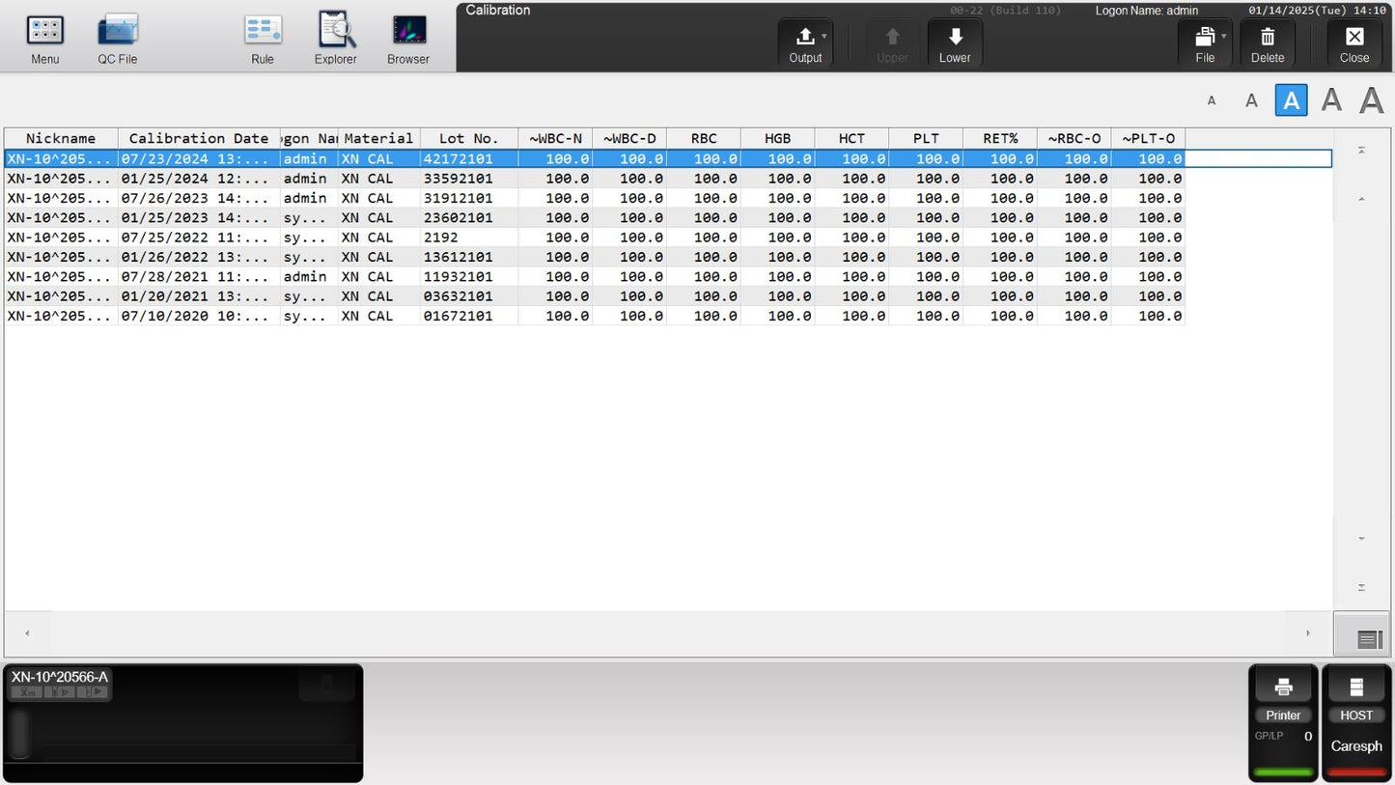Image resolution: width=1395 pixels, height=785 pixels.
Task: Click the Output button
Action: pos(805,44)
